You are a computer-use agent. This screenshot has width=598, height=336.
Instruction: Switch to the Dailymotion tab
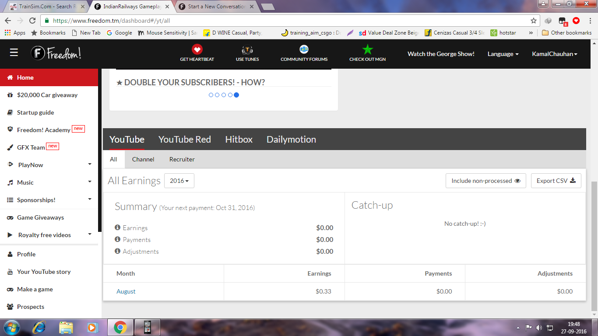click(x=291, y=140)
